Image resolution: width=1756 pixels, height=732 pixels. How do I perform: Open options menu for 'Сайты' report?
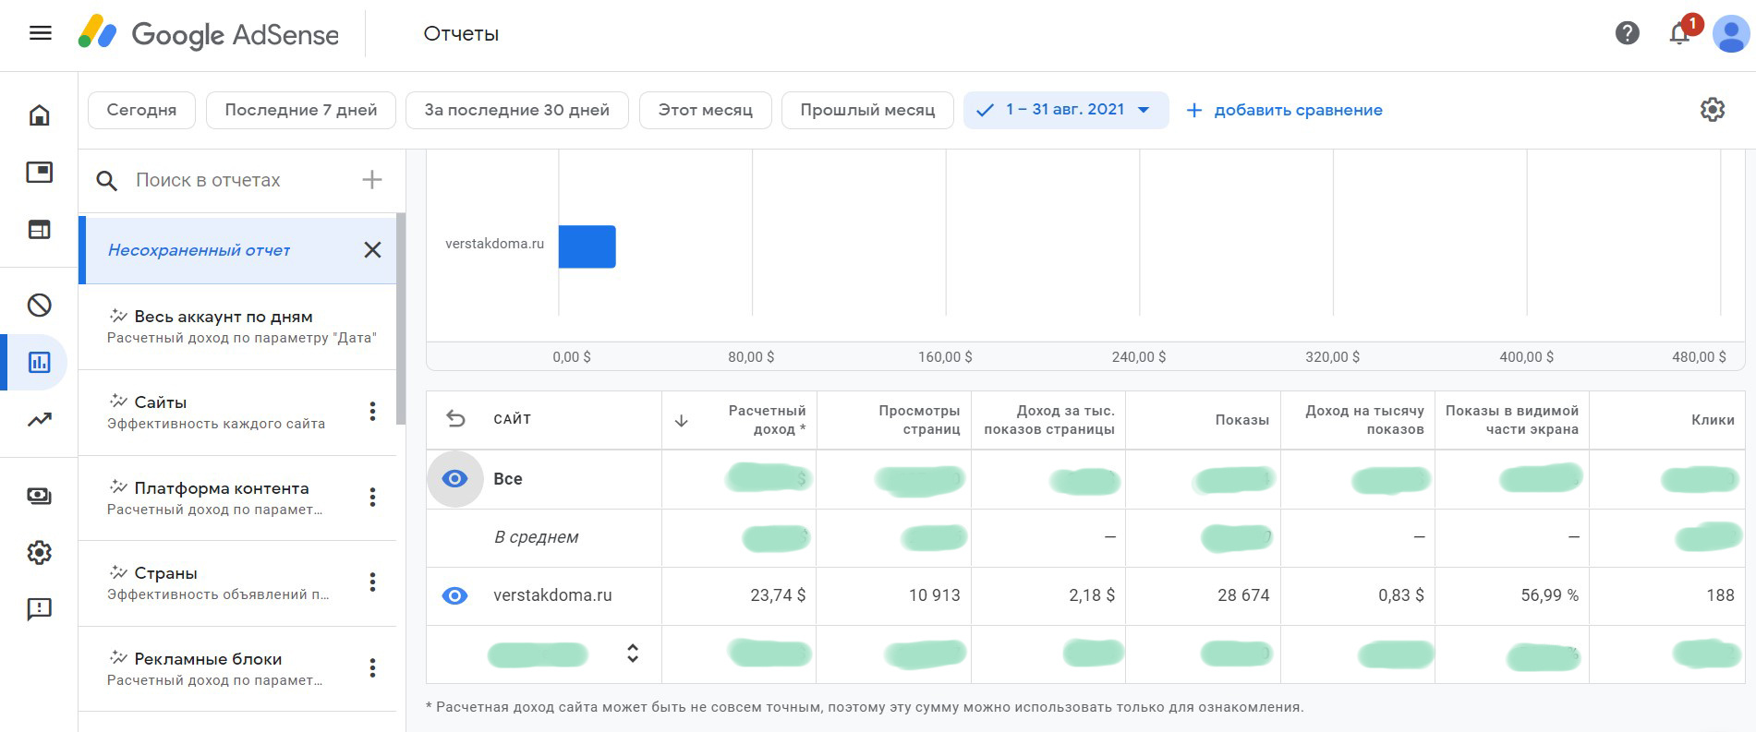pos(372,412)
